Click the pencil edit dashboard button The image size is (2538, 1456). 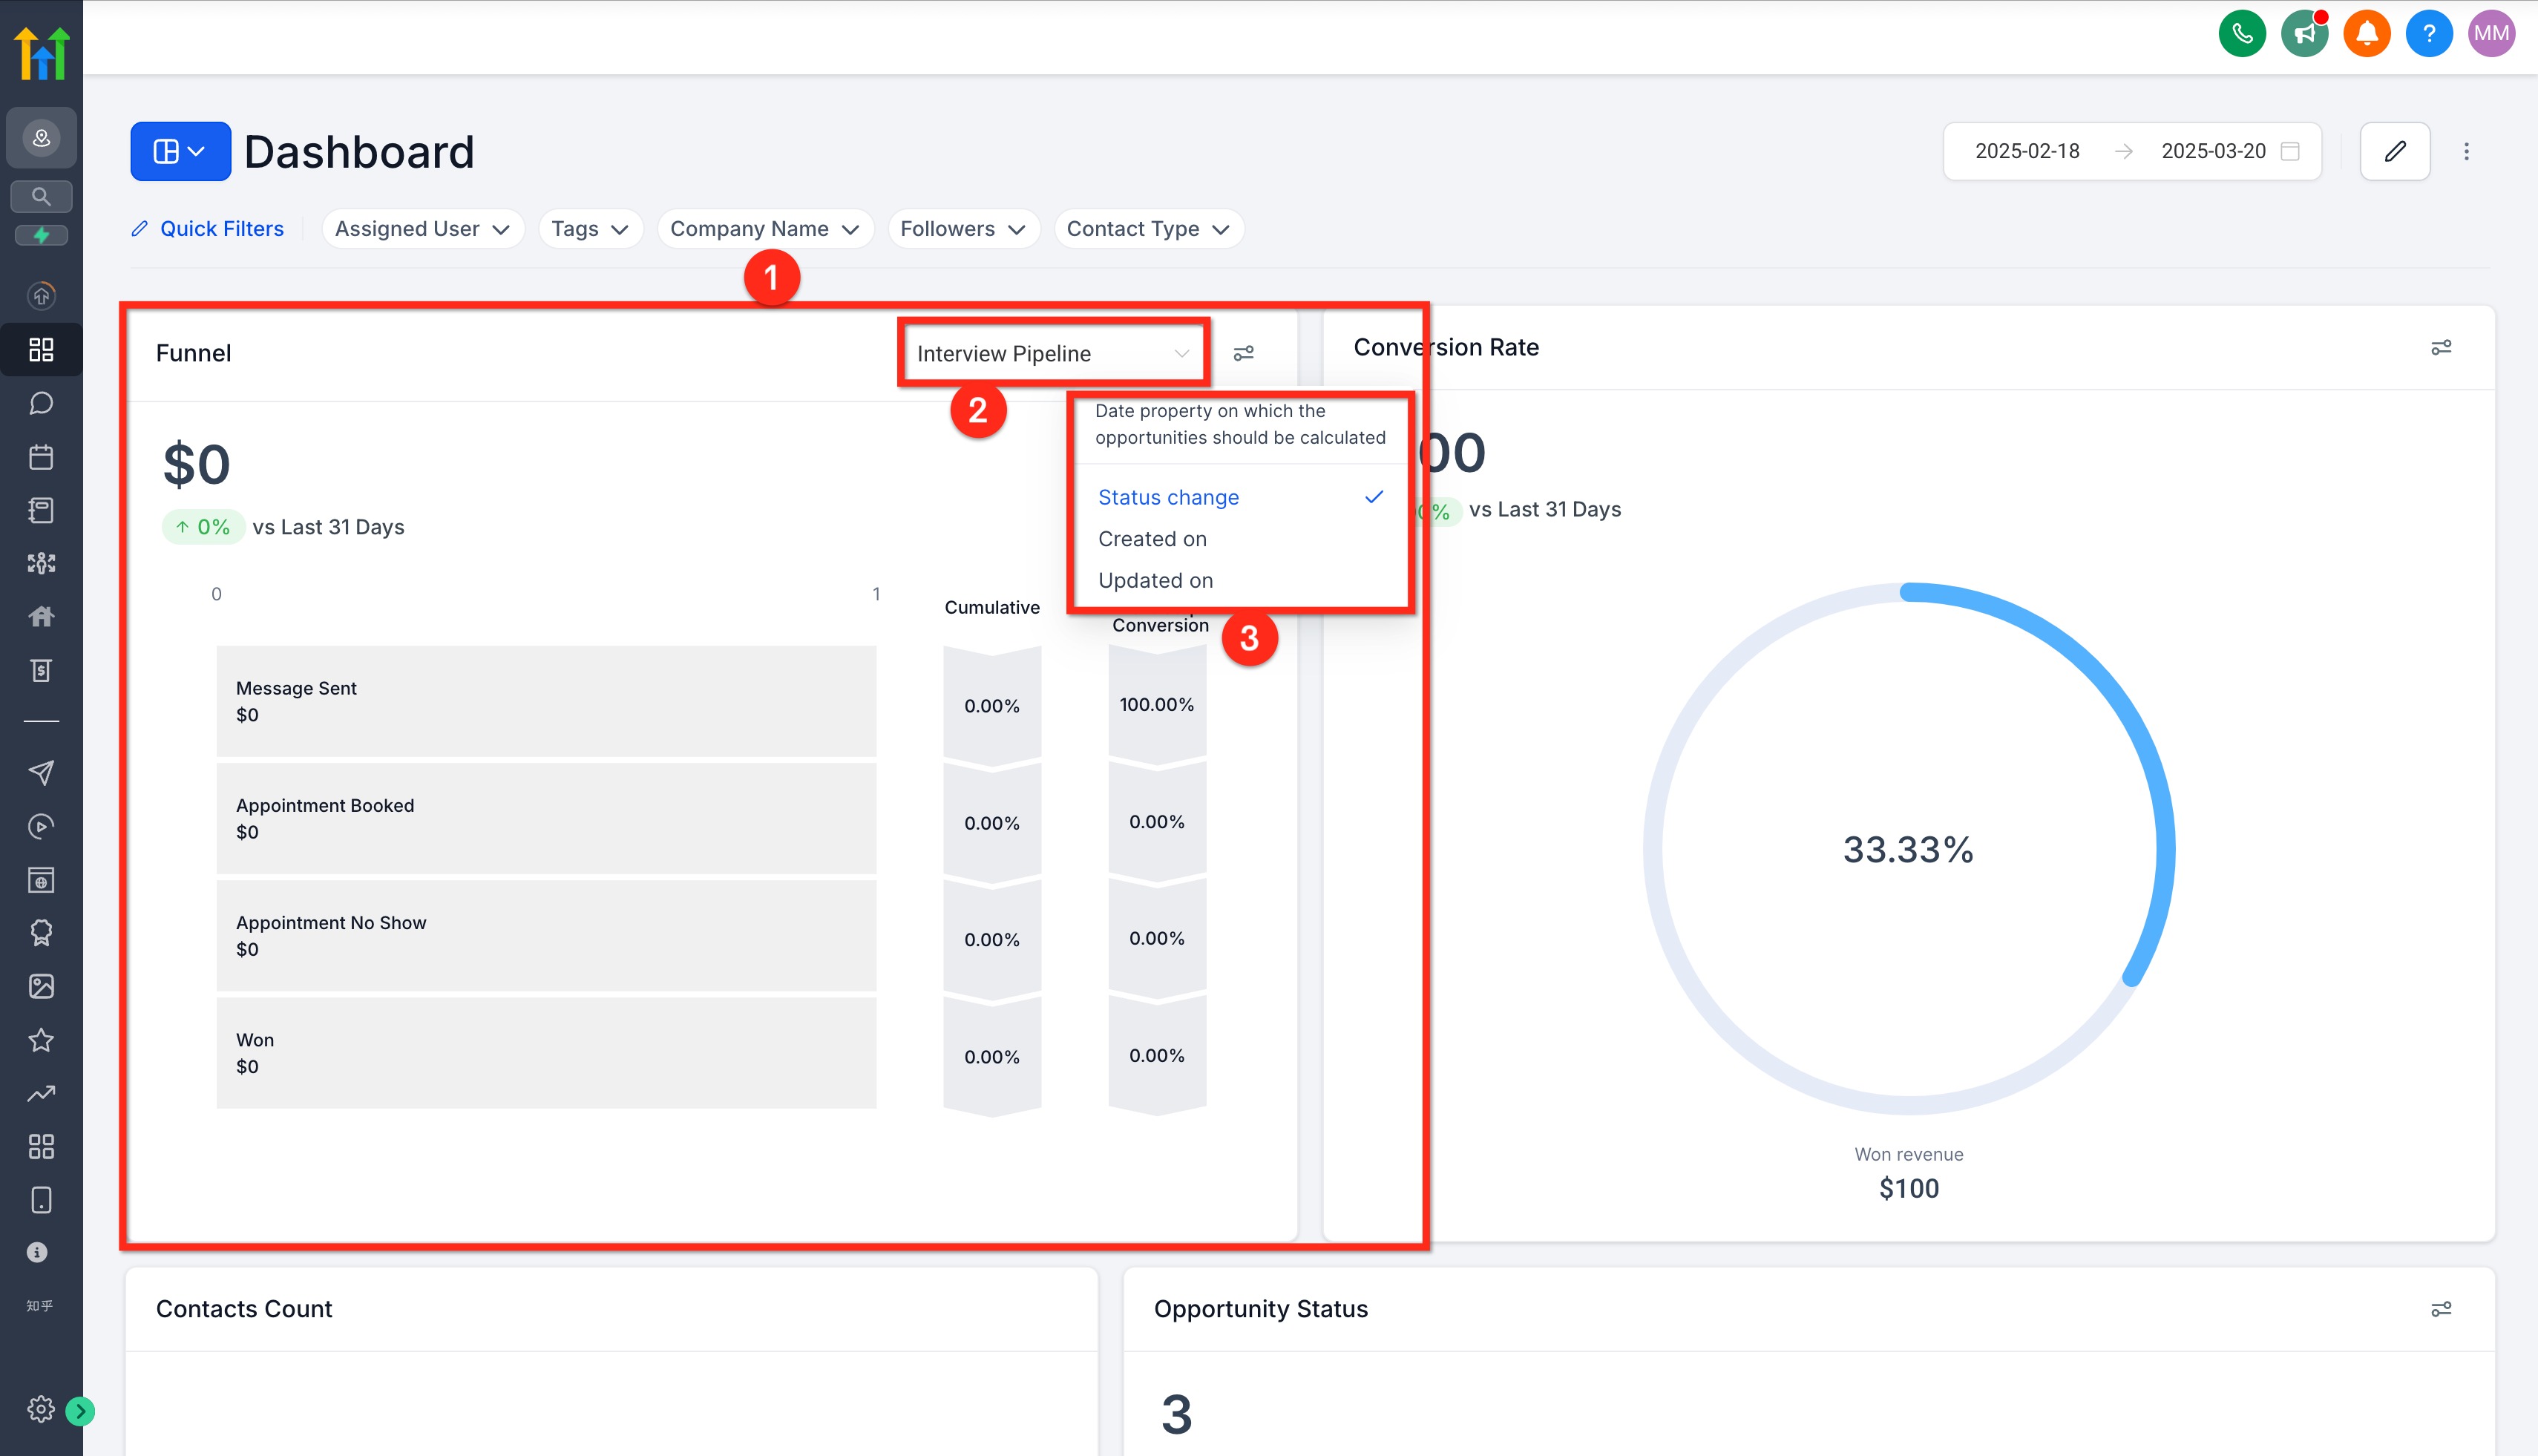(x=2394, y=151)
